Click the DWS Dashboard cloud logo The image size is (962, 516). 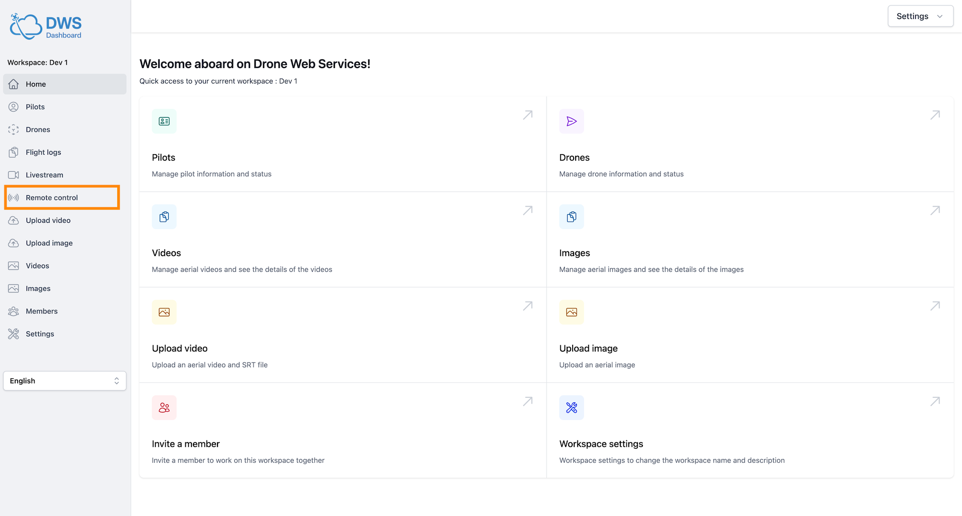(26, 26)
